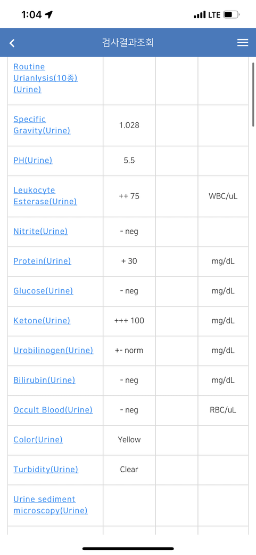Open Glucose(Urine) link
Screen dimensions: 256x555
point(43,291)
